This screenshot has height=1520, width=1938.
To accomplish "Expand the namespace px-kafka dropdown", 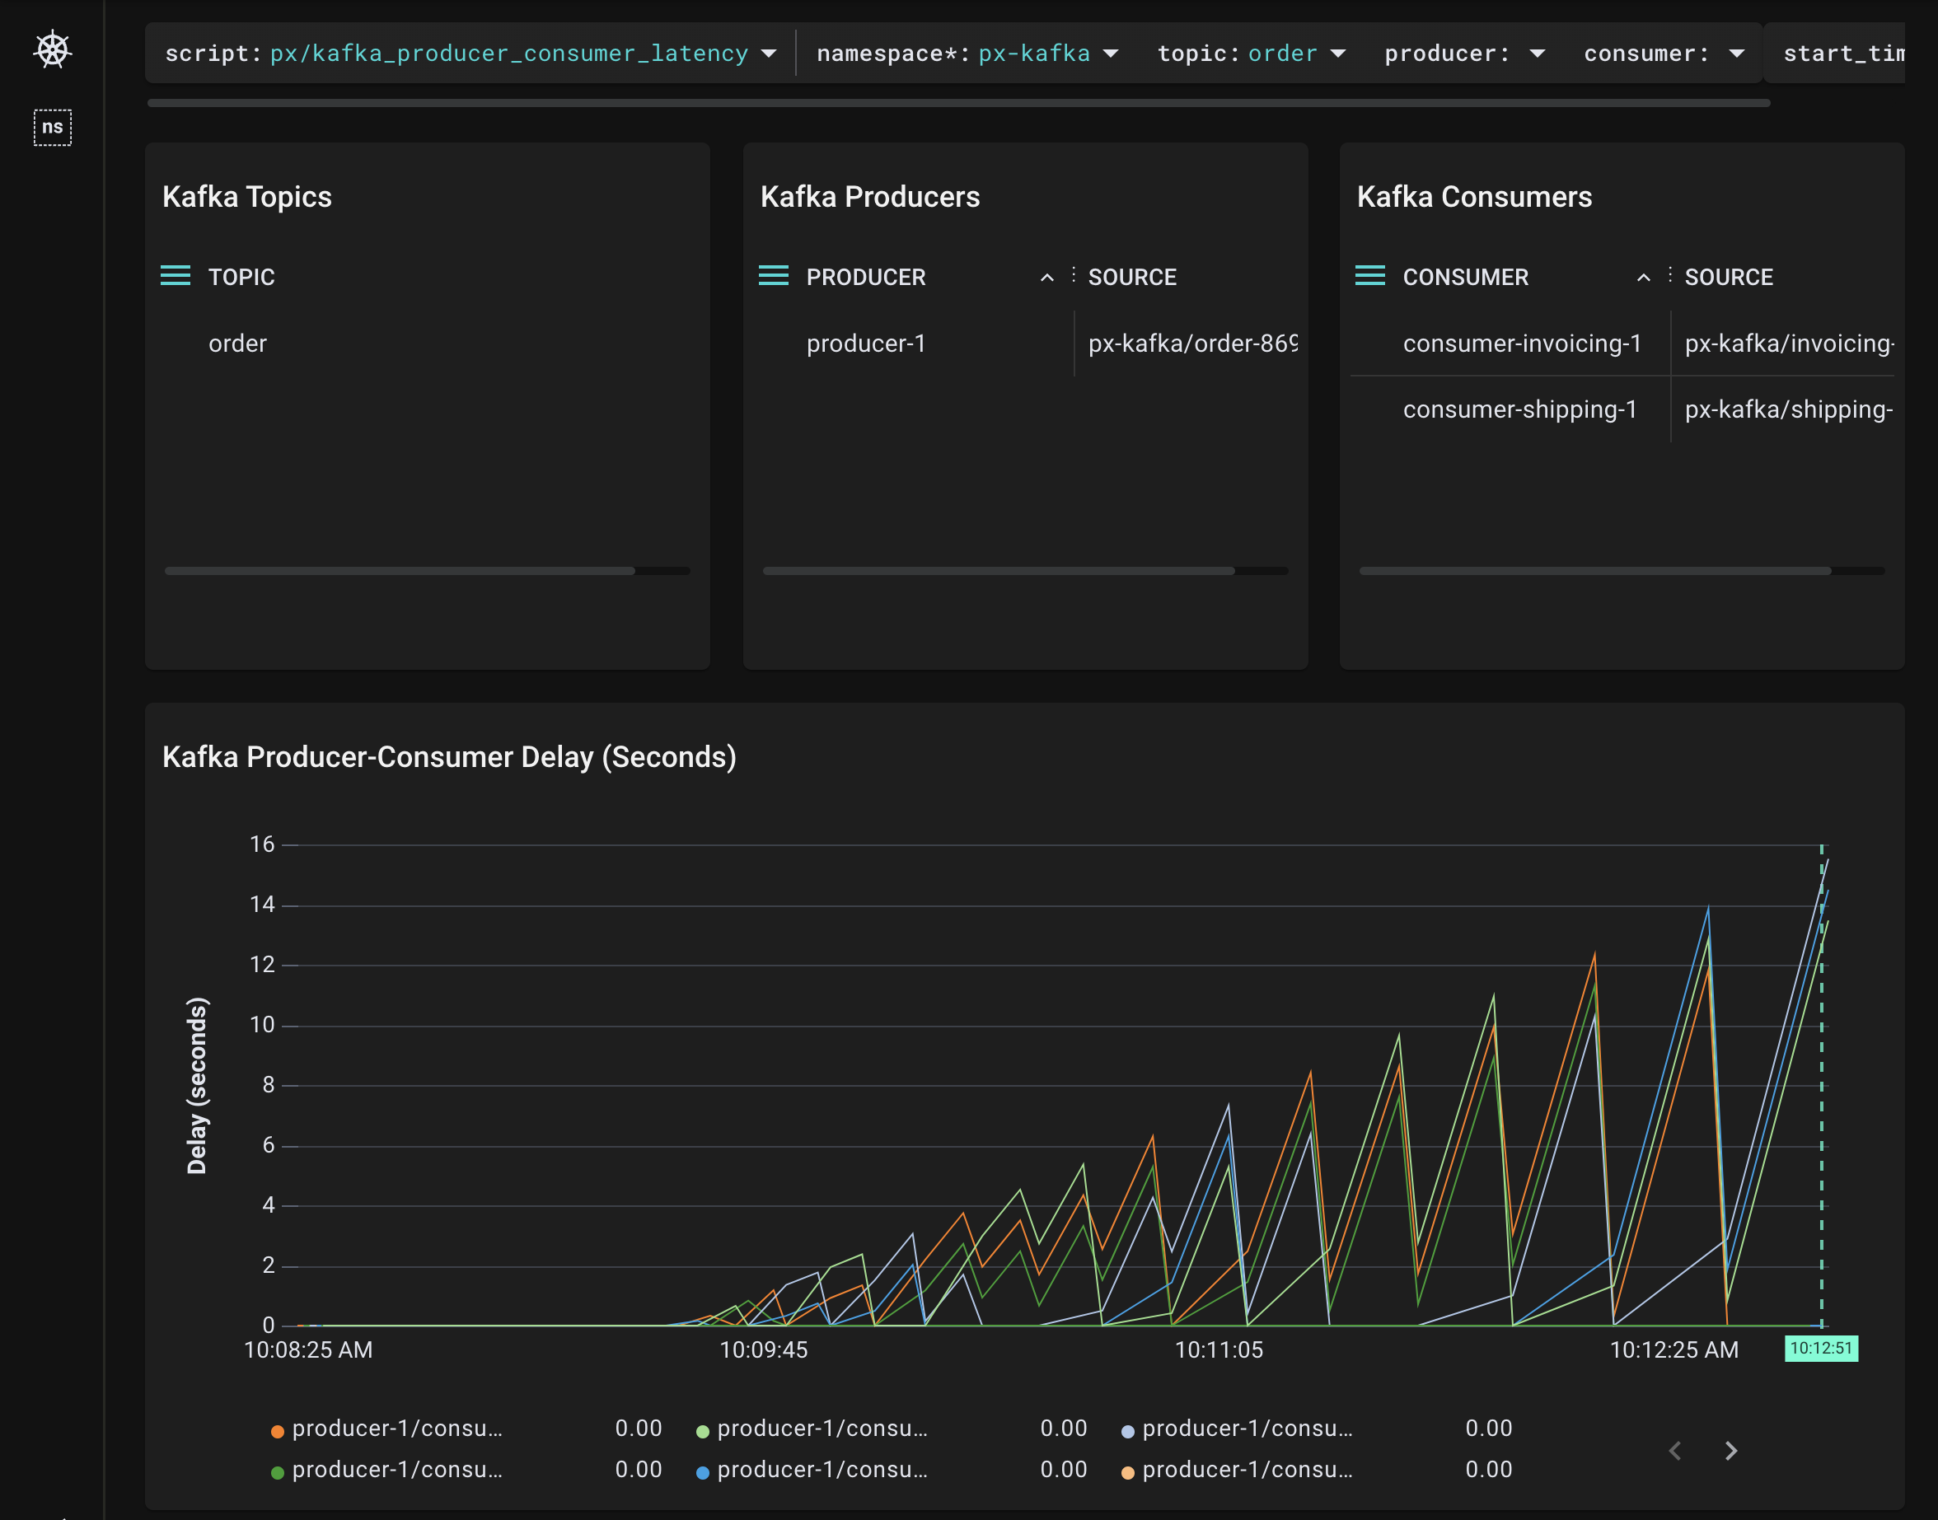I will click(x=1110, y=54).
